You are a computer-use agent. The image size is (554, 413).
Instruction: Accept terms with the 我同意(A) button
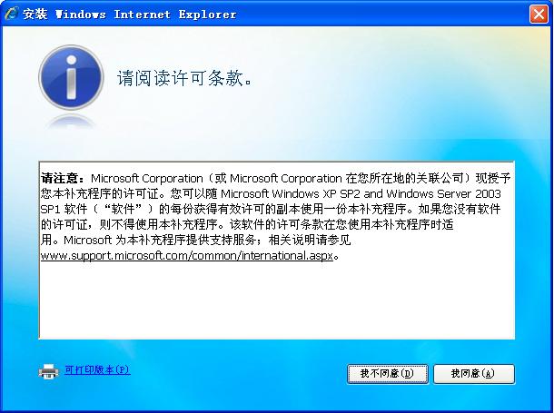click(474, 373)
